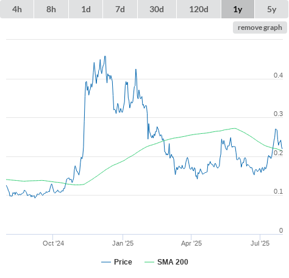
Task: Switch to the 5y time range
Action: pos(271,9)
